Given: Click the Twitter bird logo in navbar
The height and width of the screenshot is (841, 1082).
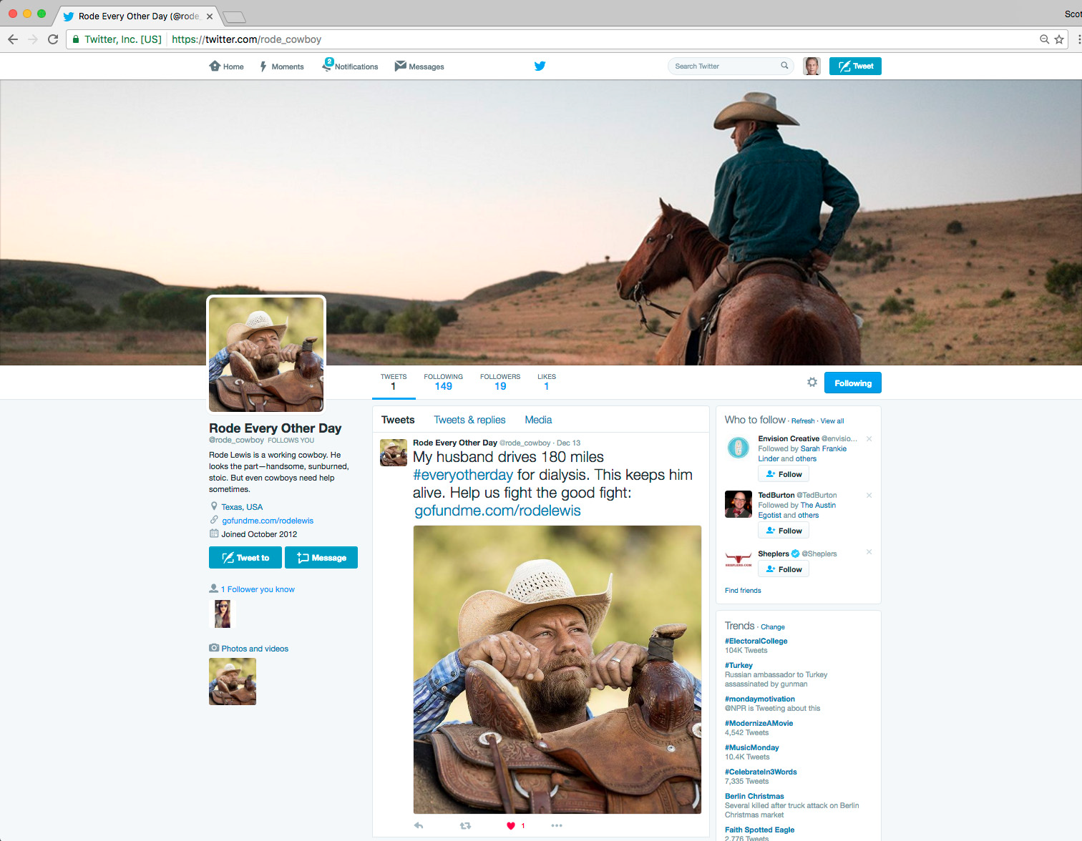Looking at the screenshot, I should coord(540,66).
